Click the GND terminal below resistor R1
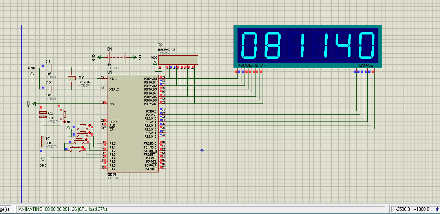 43,160
